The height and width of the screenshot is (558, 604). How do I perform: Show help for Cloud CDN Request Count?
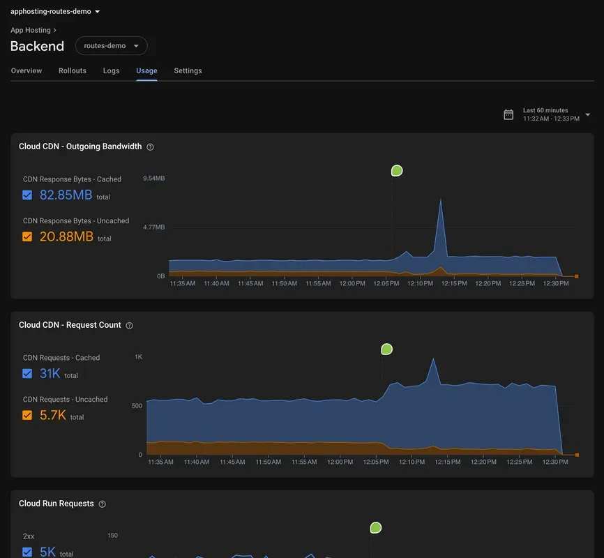click(130, 326)
